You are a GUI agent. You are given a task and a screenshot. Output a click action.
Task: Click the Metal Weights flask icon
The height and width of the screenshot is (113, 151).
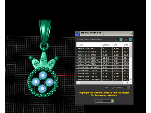point(77,34)
